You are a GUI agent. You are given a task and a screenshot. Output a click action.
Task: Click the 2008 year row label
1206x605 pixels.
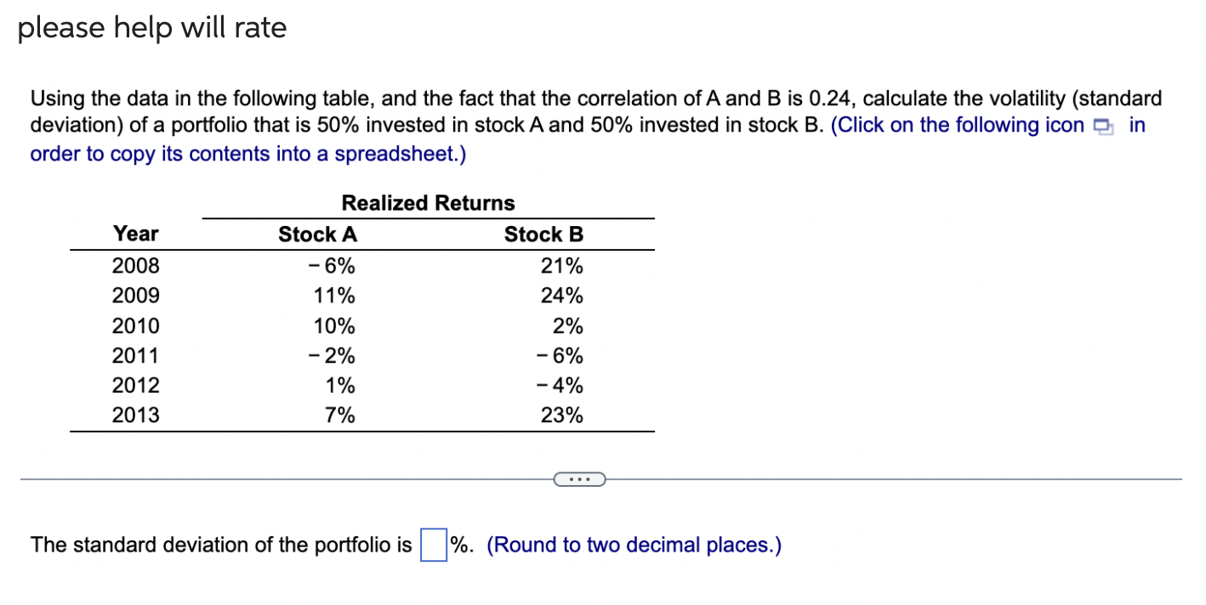136,266
